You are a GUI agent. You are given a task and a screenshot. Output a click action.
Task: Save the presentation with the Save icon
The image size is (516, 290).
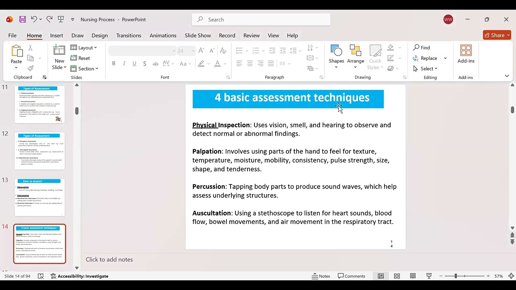(23, 19)
